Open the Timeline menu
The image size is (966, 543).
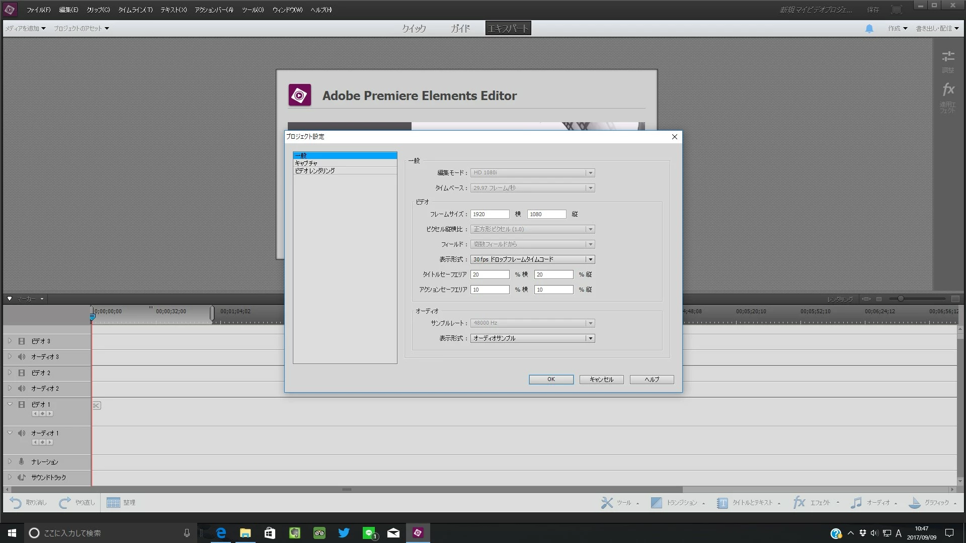(x=135, y=10)
